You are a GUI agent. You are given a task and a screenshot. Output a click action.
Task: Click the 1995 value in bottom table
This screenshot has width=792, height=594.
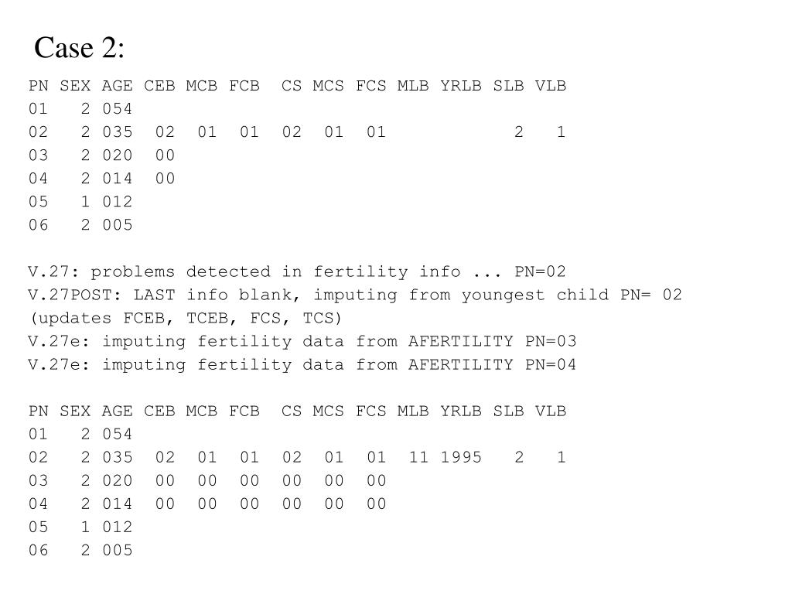pos(461,458)
